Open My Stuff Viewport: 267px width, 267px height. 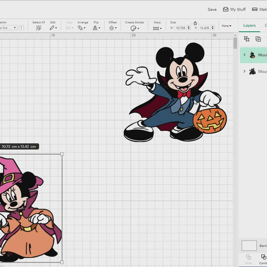234,9
